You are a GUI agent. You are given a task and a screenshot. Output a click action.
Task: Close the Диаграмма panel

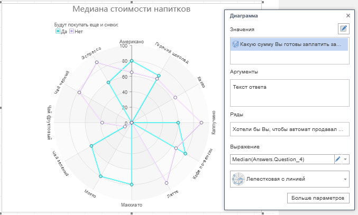tap(347, 16)
